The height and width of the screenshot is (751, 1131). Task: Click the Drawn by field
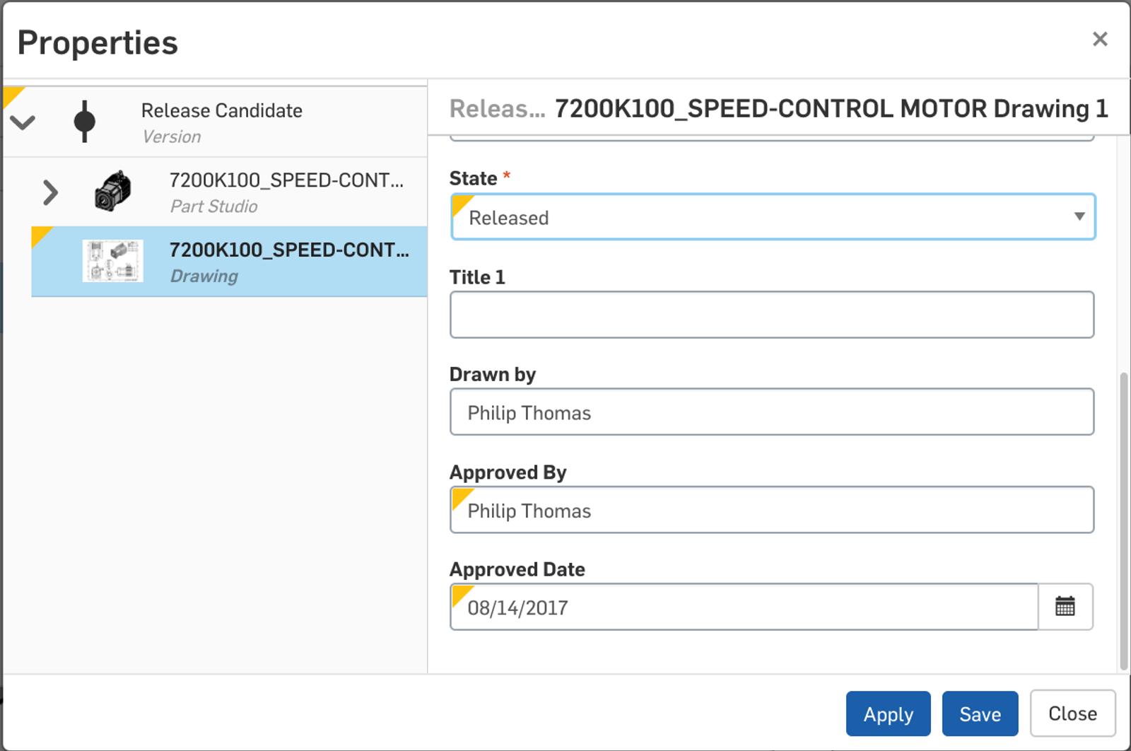(x=771, y=412)
